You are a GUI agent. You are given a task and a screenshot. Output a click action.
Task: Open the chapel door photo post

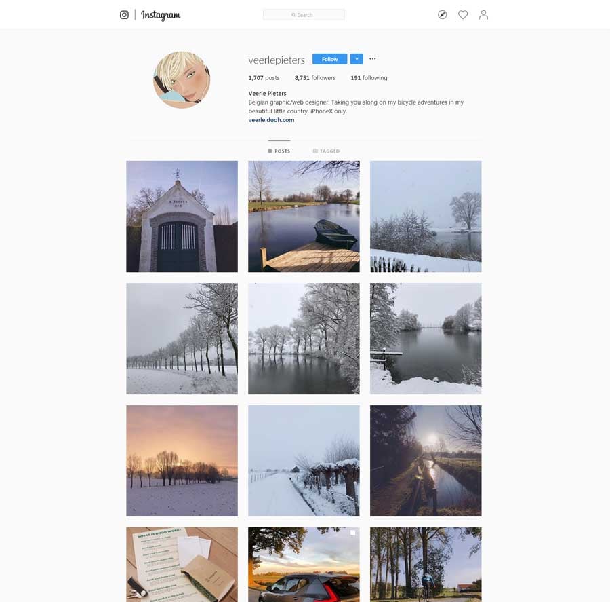182,217
